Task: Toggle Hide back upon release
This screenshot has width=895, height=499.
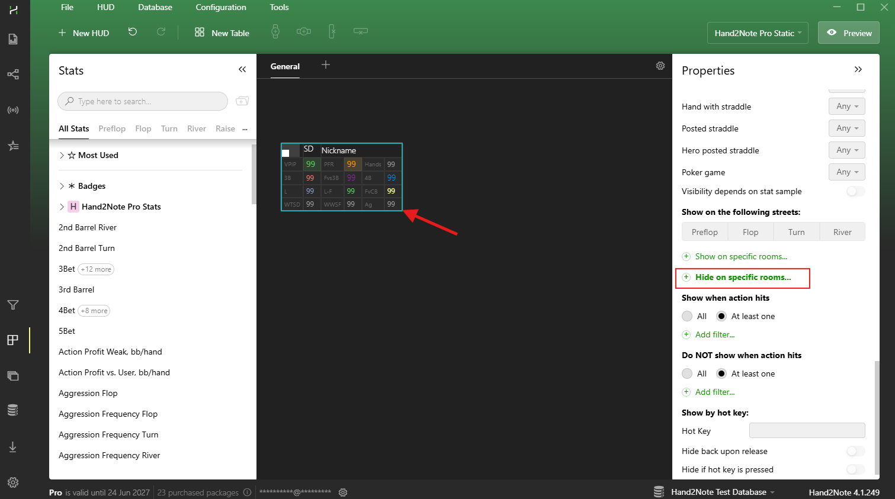Action: point(855,451)
